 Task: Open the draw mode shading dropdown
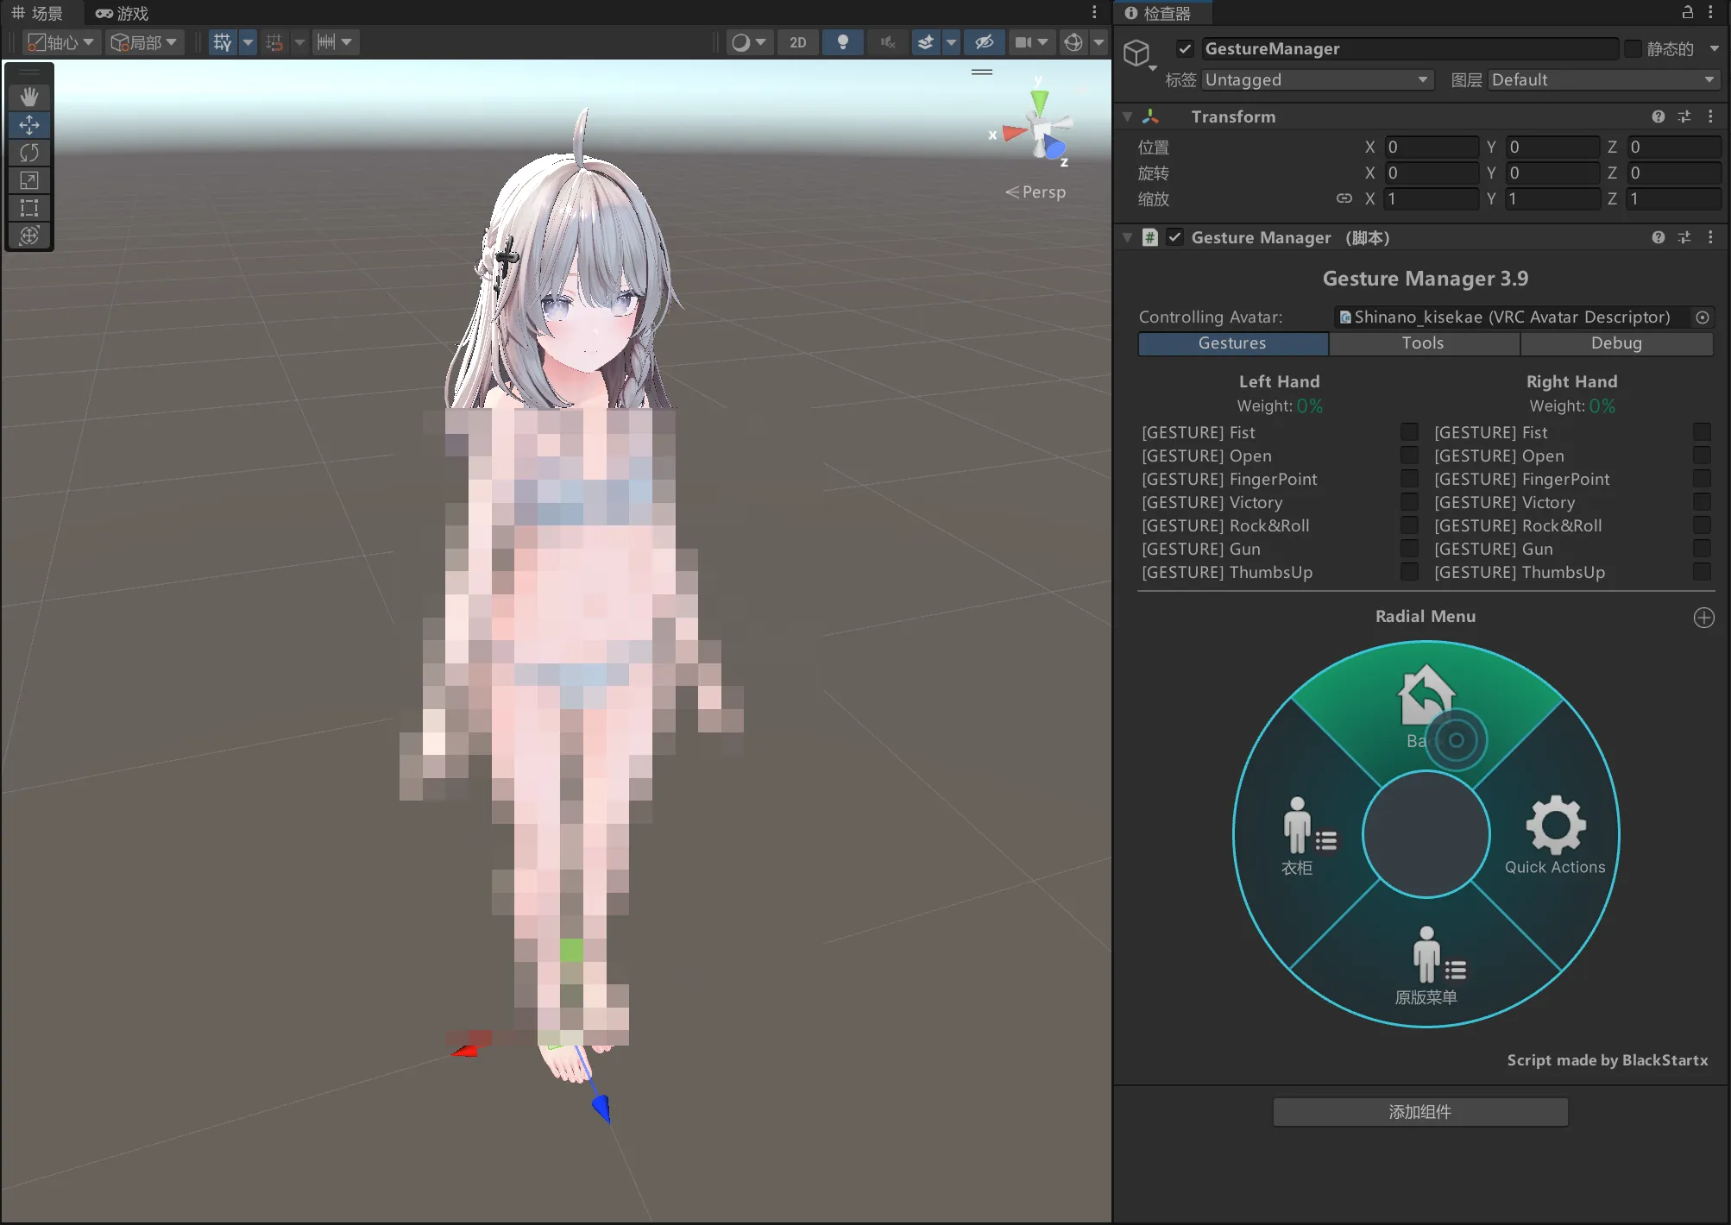click(x=748, y=42)
